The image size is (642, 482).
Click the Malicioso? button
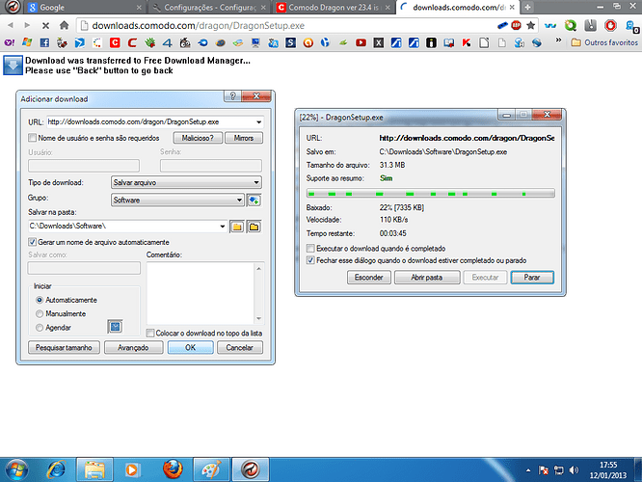[198, 138]
